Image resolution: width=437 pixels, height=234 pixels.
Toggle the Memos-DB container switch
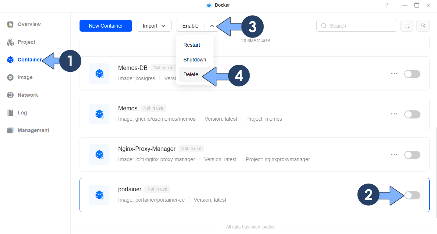[412, 74]
